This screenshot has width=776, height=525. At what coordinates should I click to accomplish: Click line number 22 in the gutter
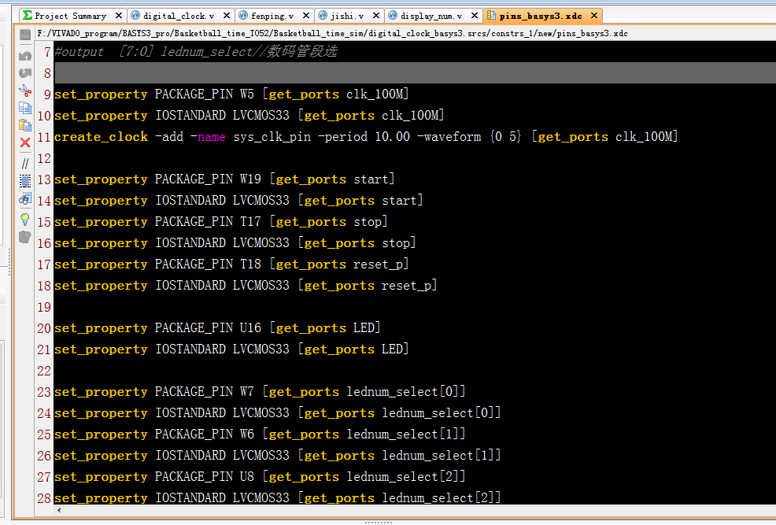click(44, 371)
